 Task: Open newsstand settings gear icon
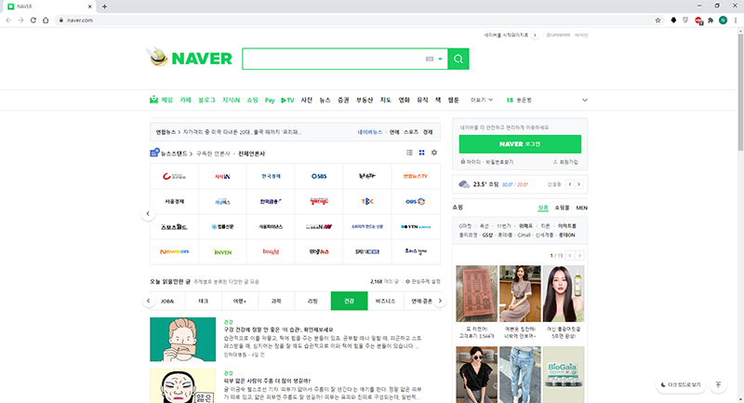(x=434, y=153)
